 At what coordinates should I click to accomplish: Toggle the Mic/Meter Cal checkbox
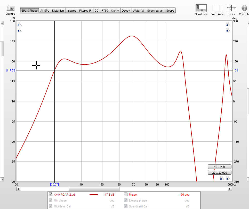[51, 206]
